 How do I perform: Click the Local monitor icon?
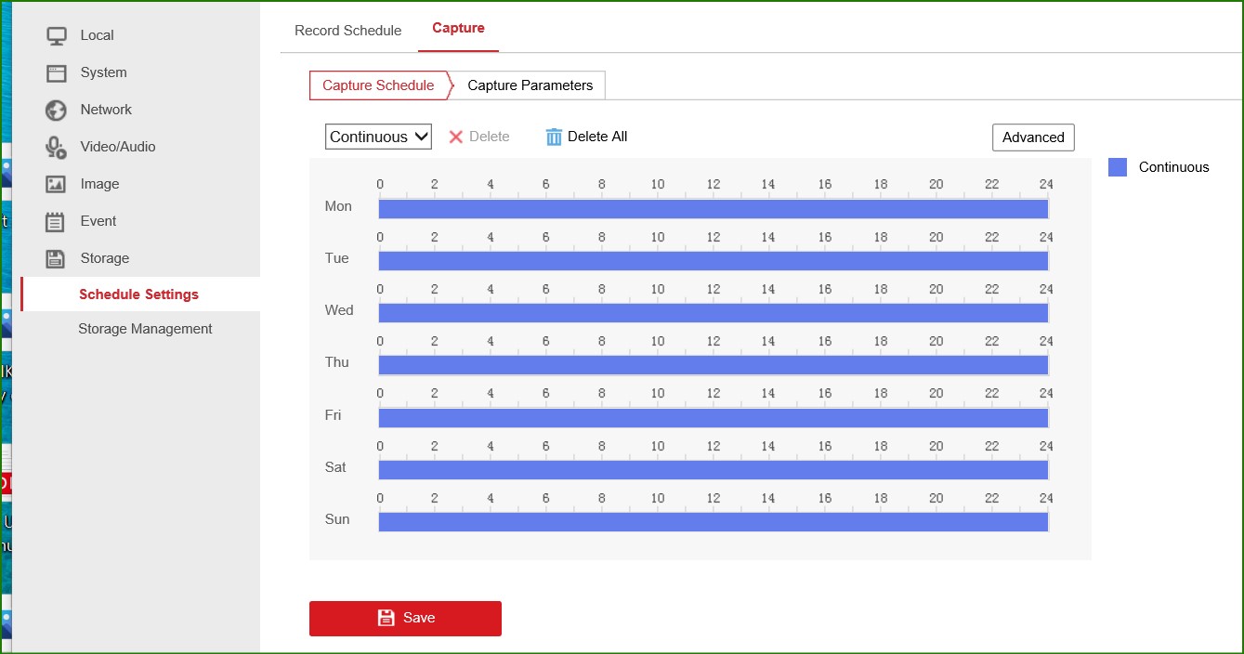tap(57, 35)
